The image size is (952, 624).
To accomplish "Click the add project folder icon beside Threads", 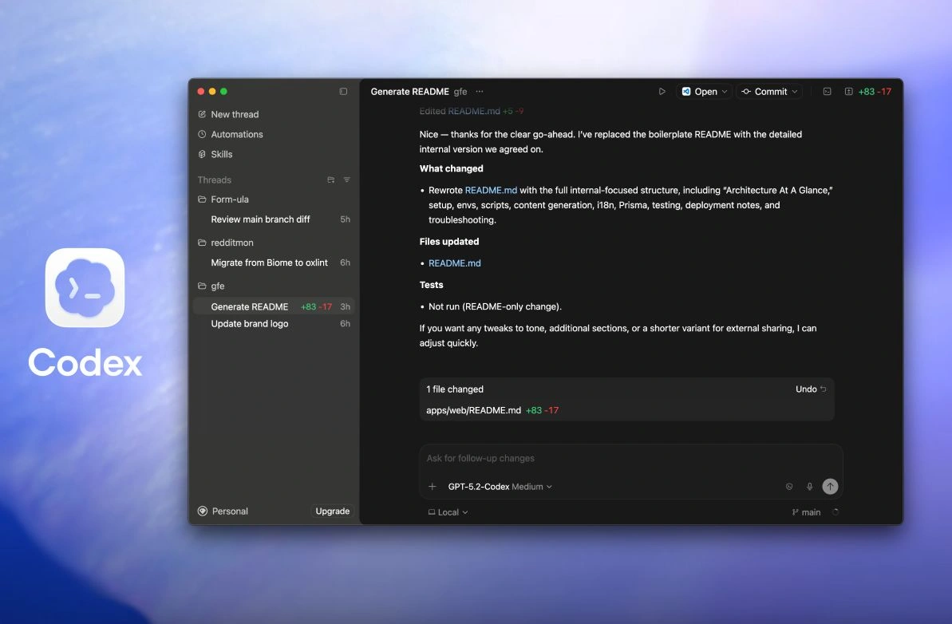I will 331,180.
